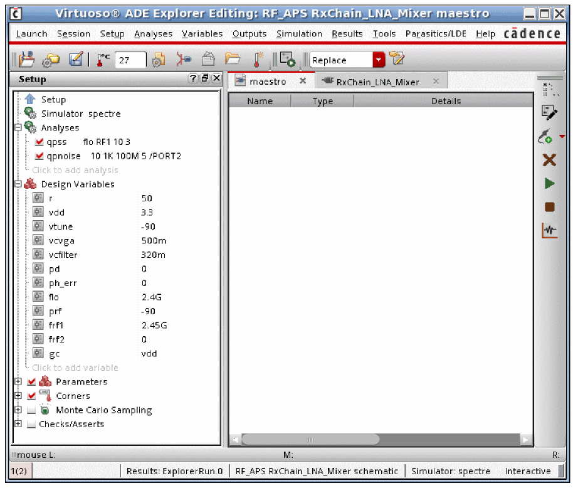Image resolution: width=573 pixels, height=488 pixels.
Task: Open the Replace plot mode dropdown
Action: coord(378,60)
